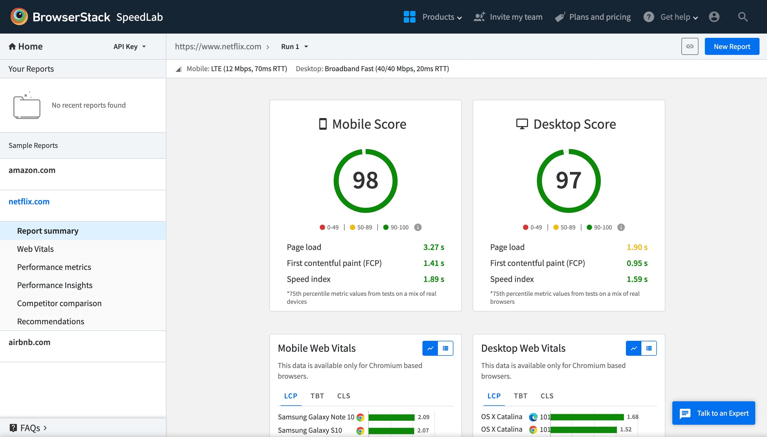Select the TBT tab in Mobile Web Vitals

pos(317,396)
